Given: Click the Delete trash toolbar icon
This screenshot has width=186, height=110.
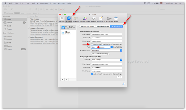Looking at the screenshot, I should (36, 9).
